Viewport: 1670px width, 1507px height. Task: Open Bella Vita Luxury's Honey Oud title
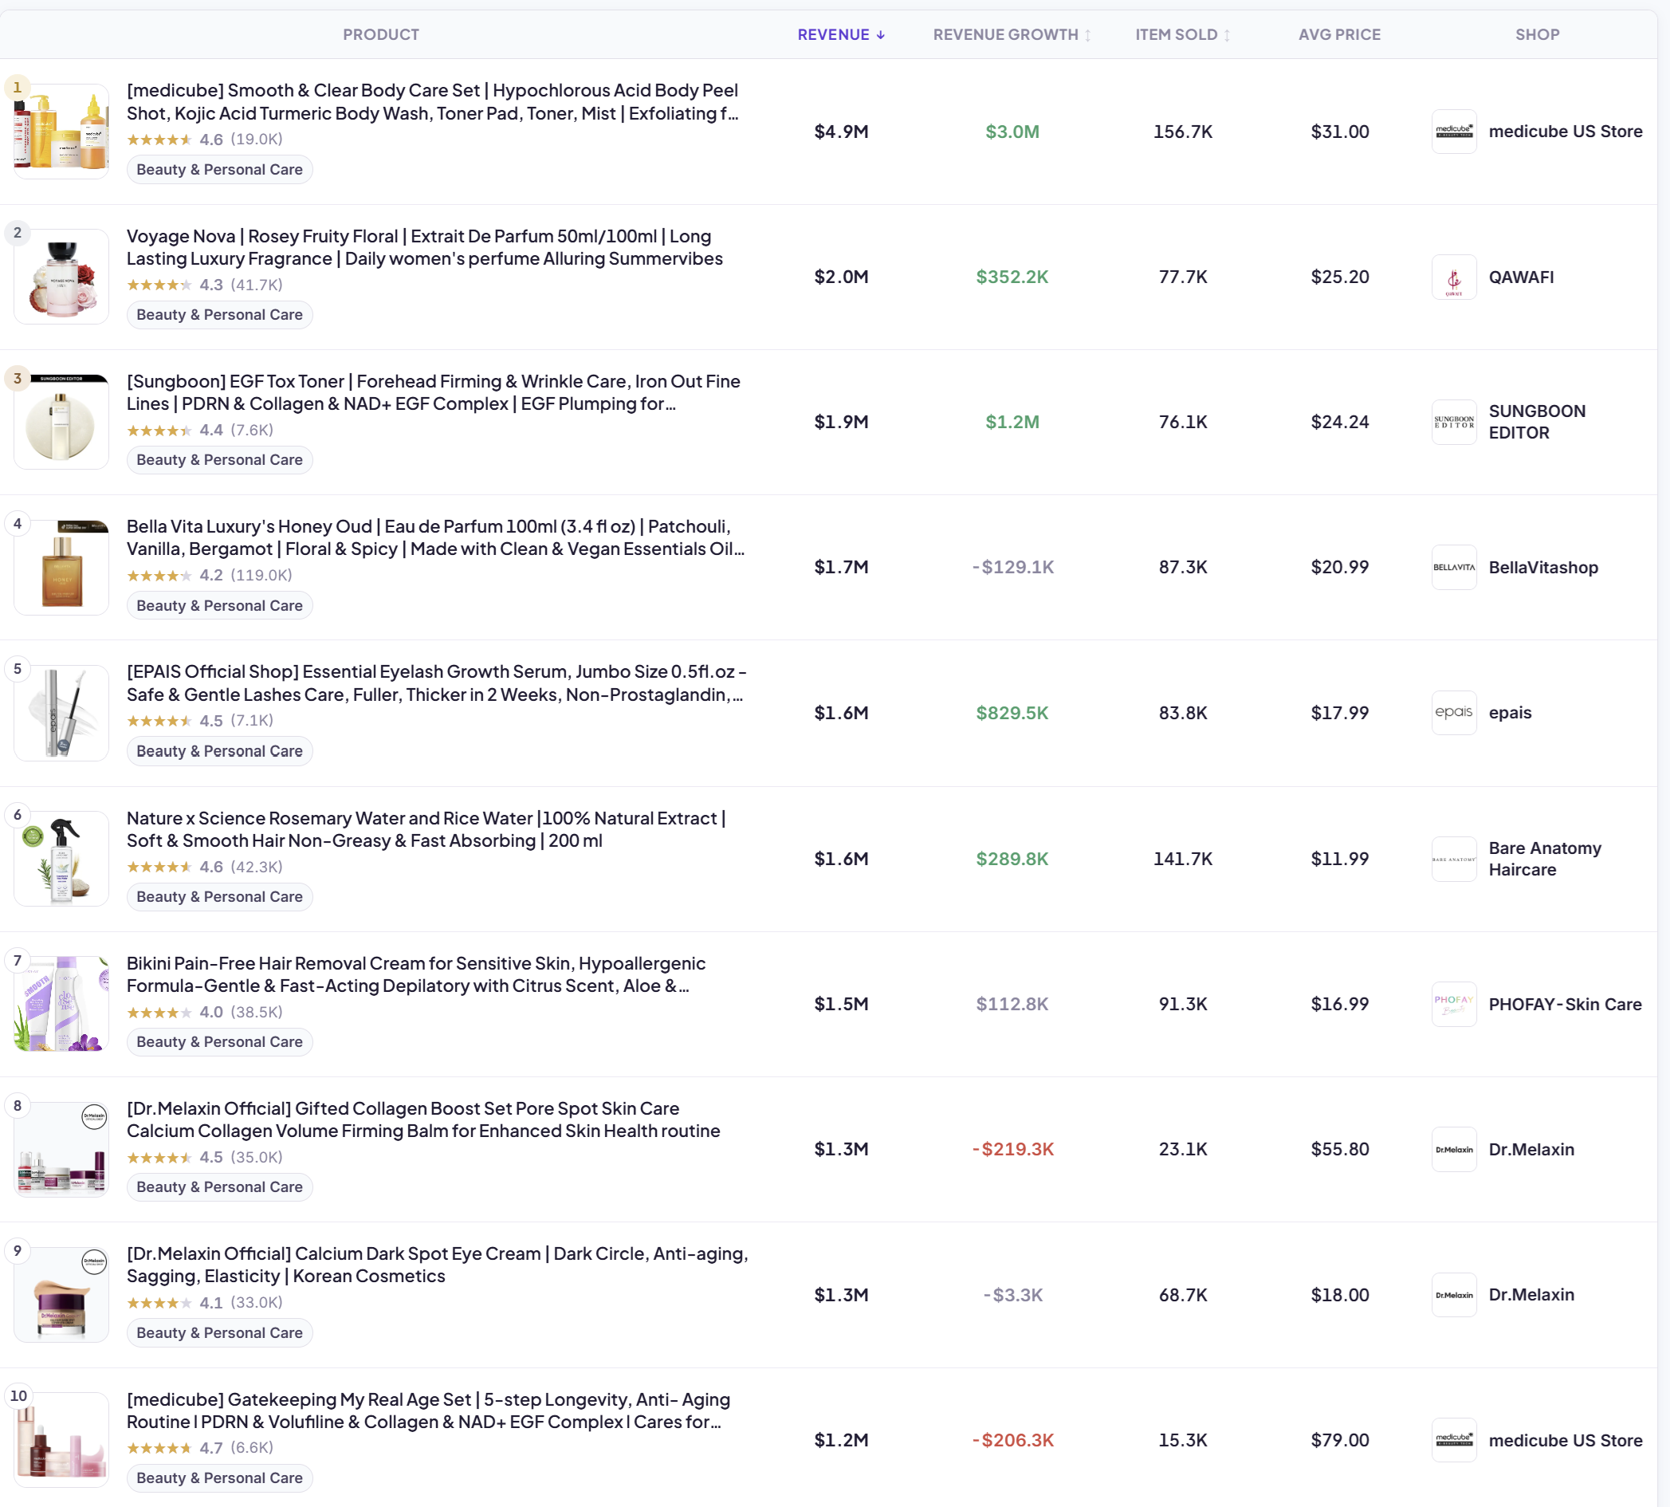tap(435, 537)
